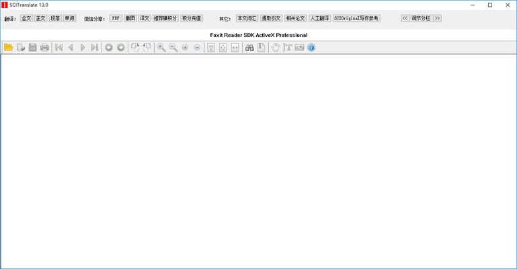
Task: Select the Hand tool
Action: point(275,48)
